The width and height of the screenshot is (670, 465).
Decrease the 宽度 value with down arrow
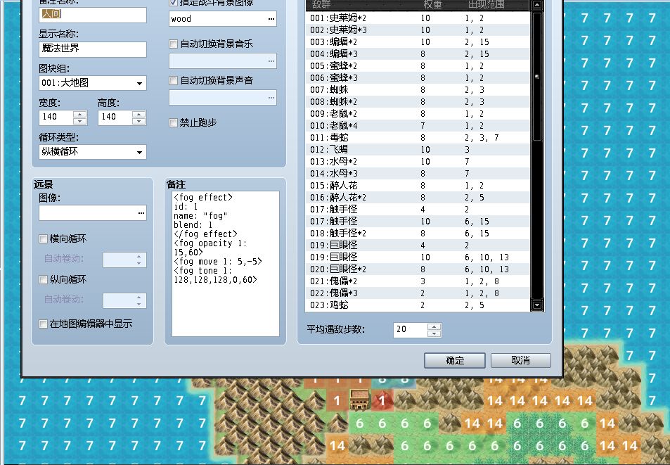[x=80, y=121]
